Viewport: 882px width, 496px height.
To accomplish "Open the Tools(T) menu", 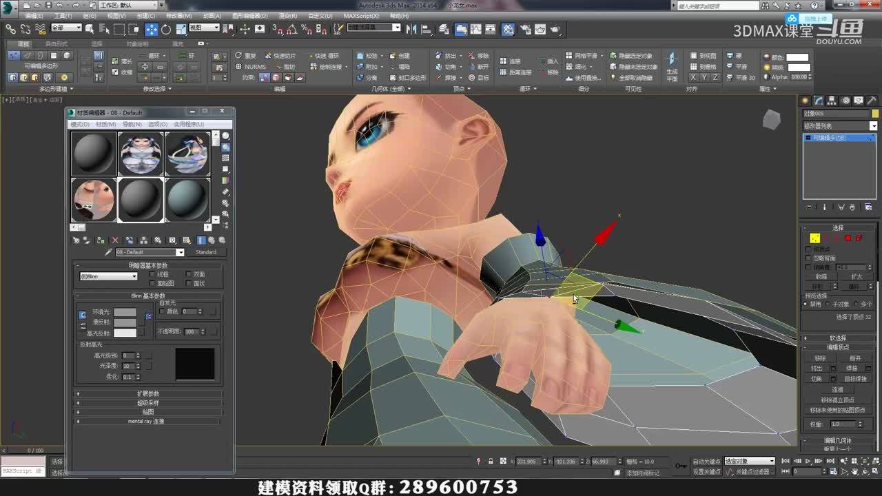I will (x=63, y=16).
